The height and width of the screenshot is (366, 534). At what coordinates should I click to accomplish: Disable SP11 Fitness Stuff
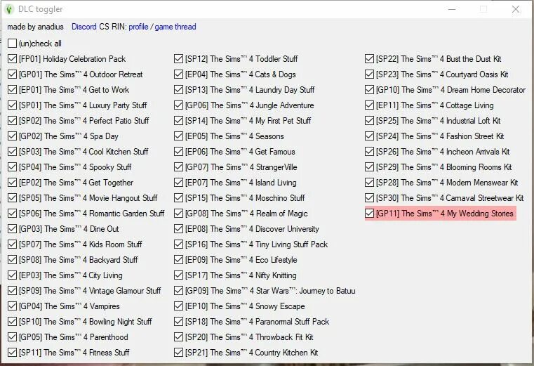[x=12, y=353]
